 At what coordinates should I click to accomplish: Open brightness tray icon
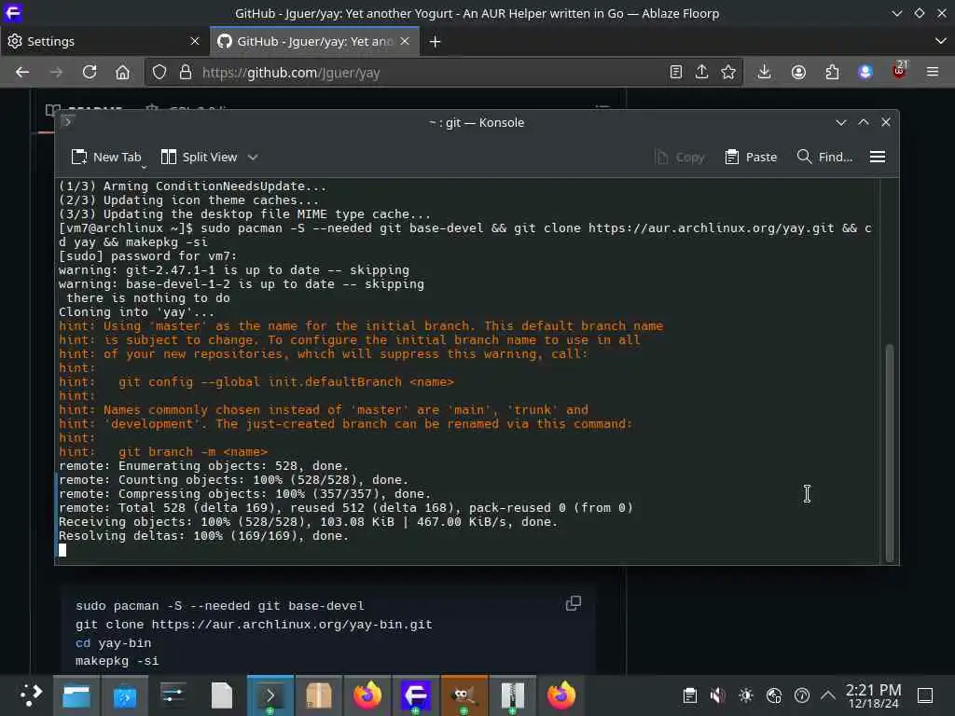[745, 695]
